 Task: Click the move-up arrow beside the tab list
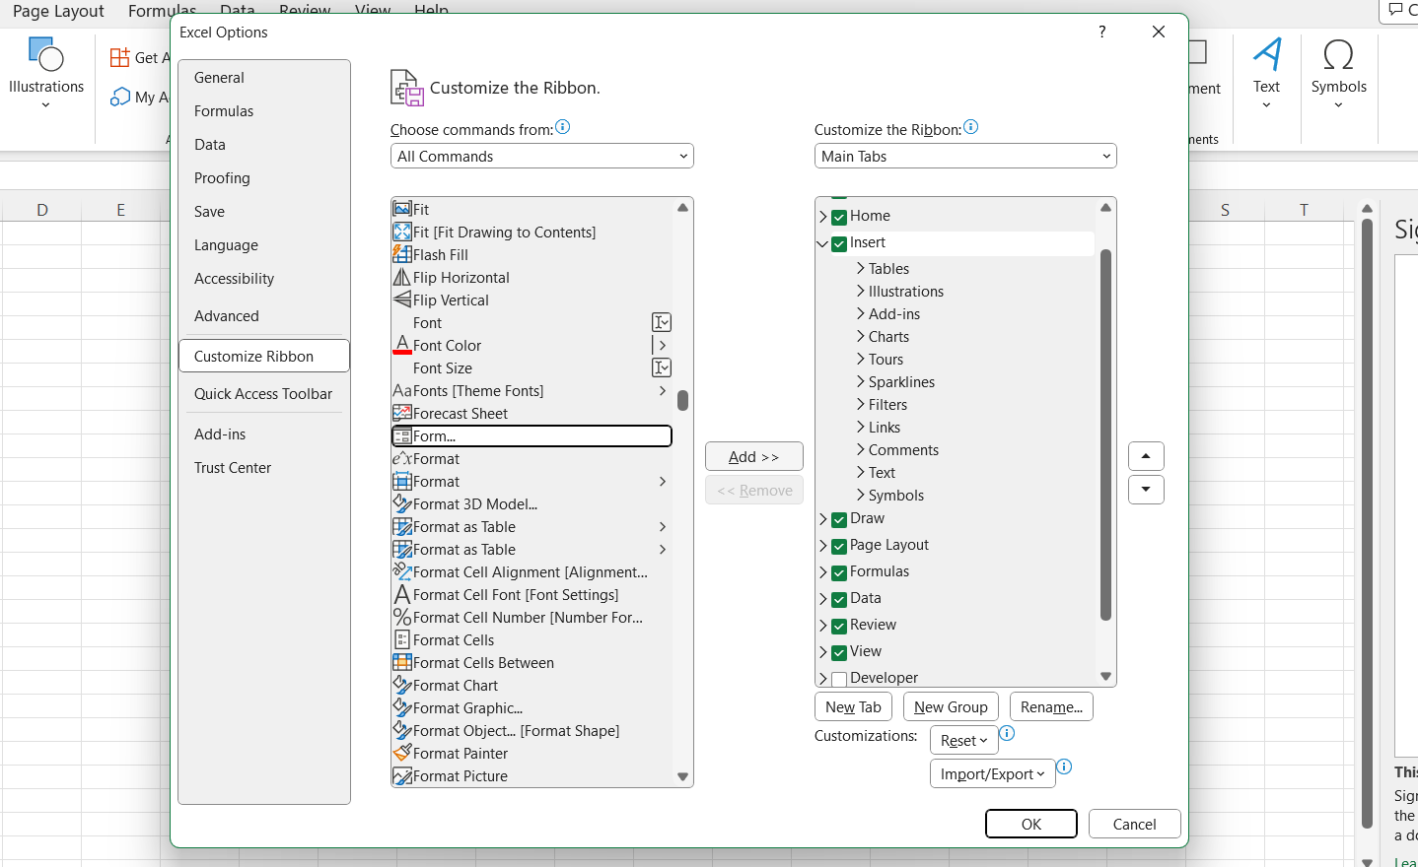pyautogui.click(x=1145, y=455)
